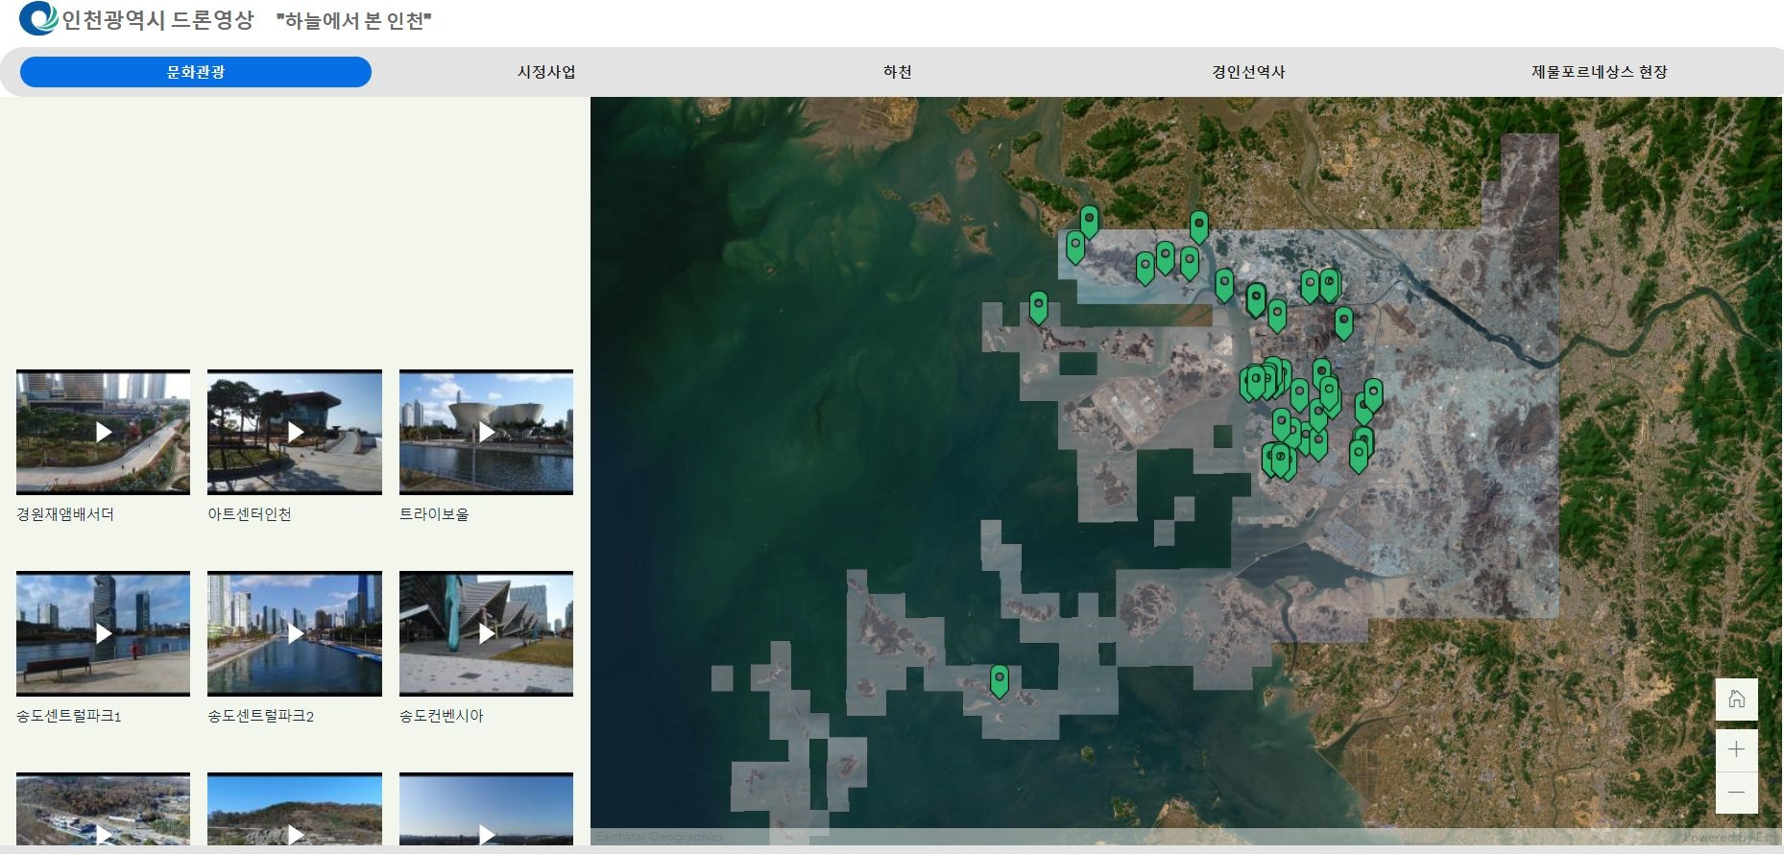Click the 송도센트럴파크2 caption text
Viewport: 1784px width, 854px height.
261,716
